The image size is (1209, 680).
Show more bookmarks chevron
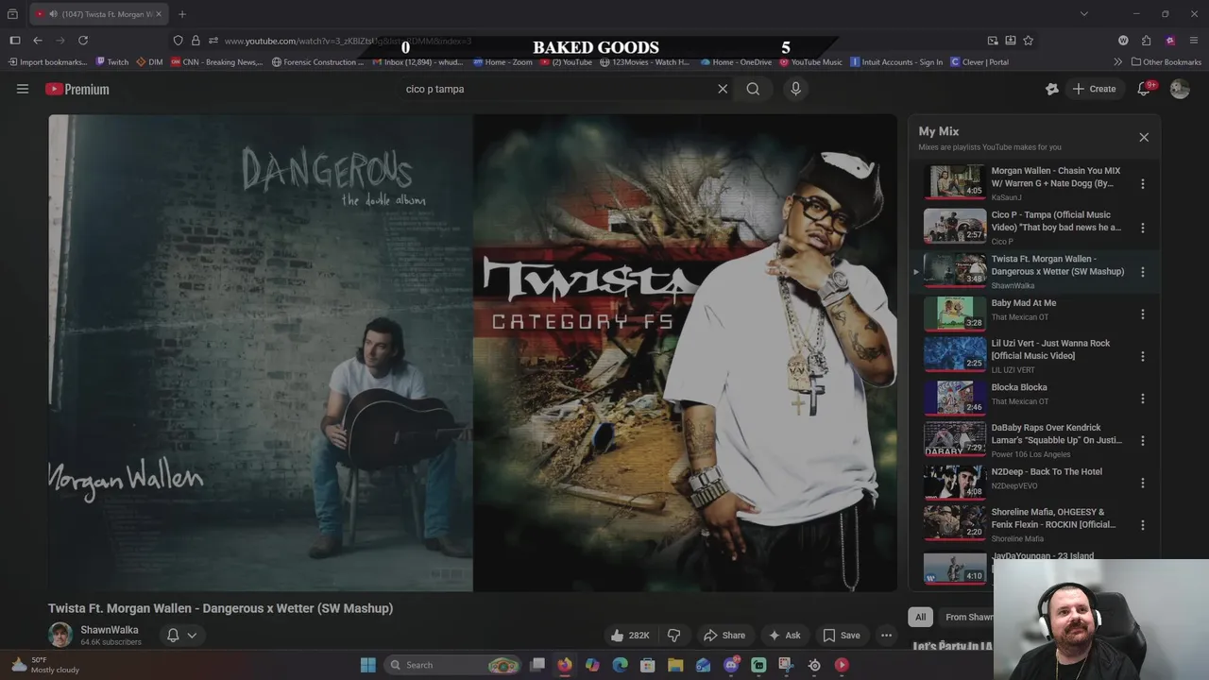(x=1118, y=62)
